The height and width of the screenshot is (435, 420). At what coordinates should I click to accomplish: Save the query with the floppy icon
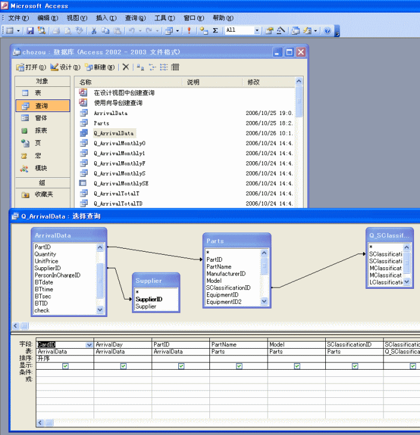(x=30, y=31)
